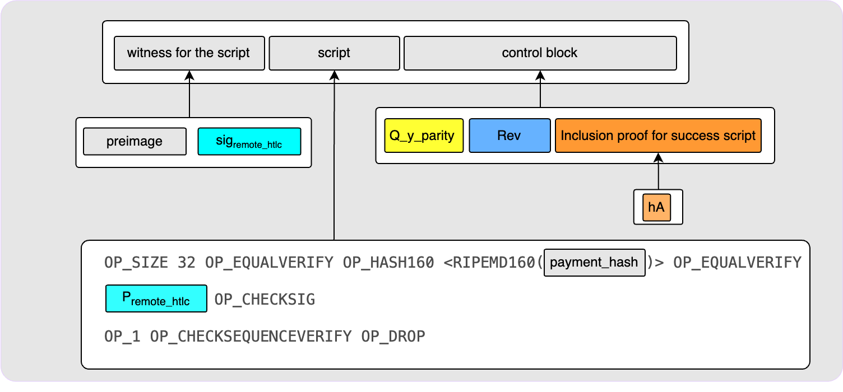The height and width of the screenshot is (392, 843).
Task: Select the gray "preimage" box
Action: click(135, 141)
